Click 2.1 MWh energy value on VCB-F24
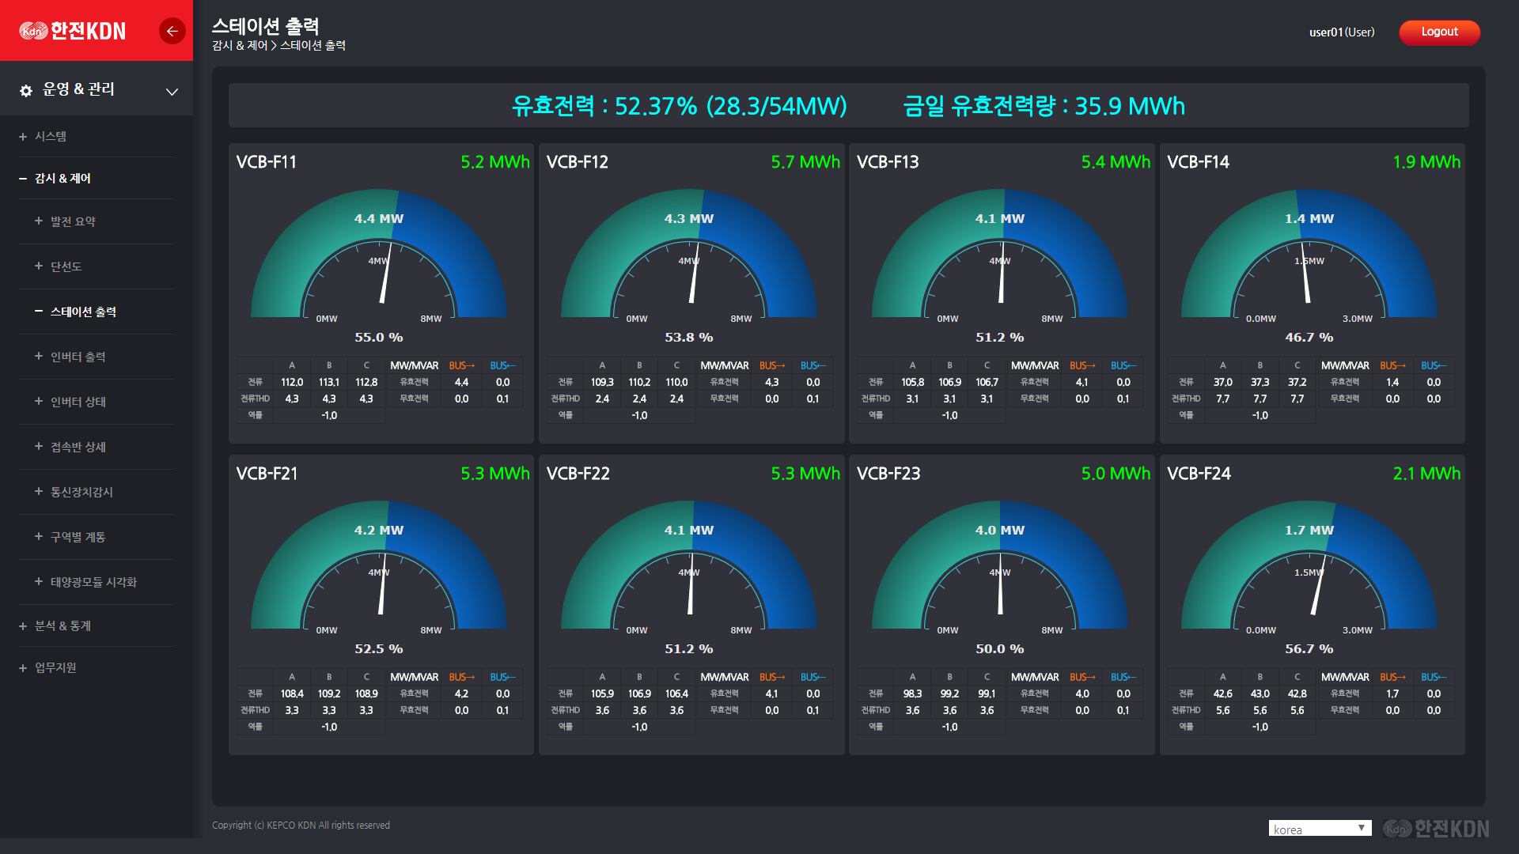Image resolution: width=1519 pixels, height=854 pixels. tap(1426, 474)
